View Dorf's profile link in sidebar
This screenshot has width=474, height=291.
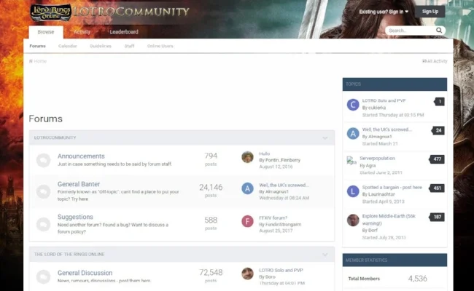pyautogui.click(x=373, y=231)
